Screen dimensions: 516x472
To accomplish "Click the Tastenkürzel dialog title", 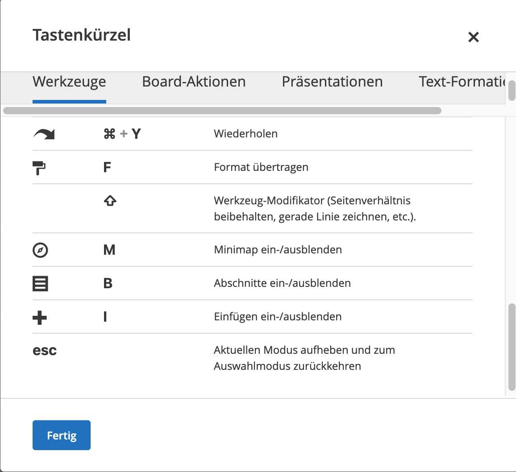I will [82, 35].
